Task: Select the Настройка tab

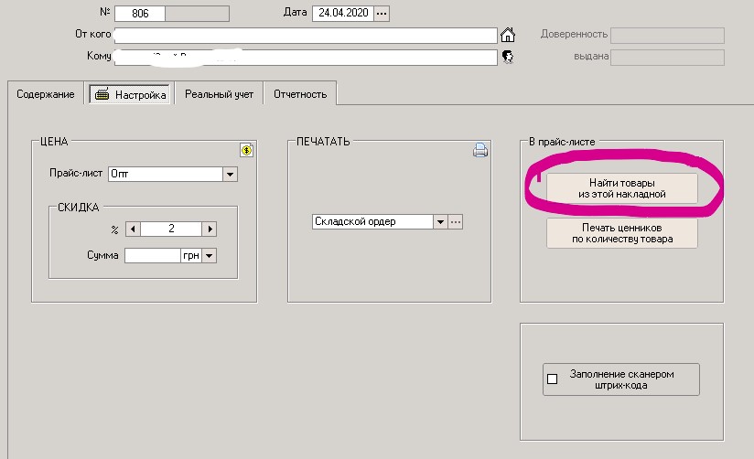Action: coord(131,94)
